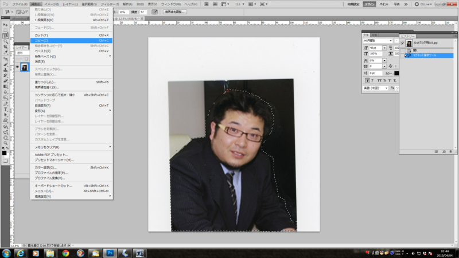Click the text color swatch in Character panel

pyautogui.click(x=396, y=73)
